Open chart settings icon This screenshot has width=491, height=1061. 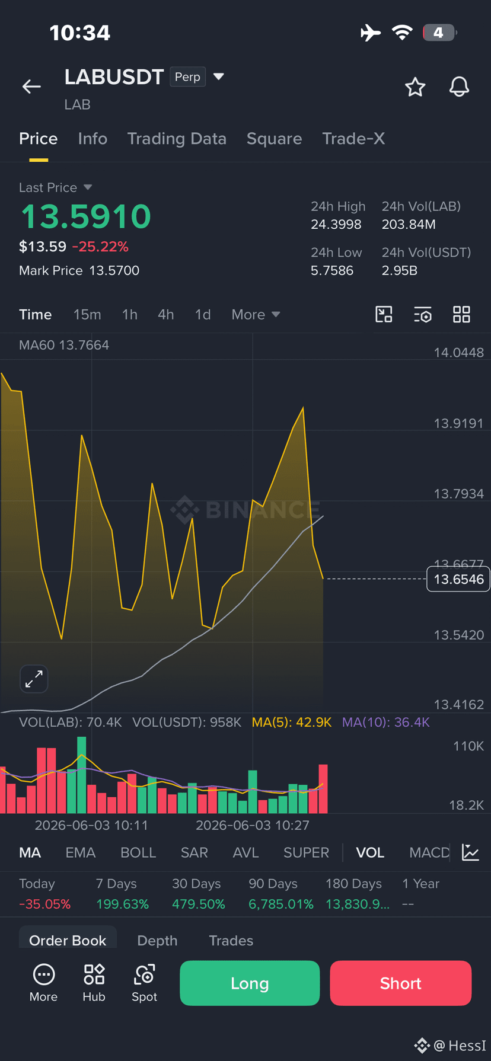[x=423, y=314]
